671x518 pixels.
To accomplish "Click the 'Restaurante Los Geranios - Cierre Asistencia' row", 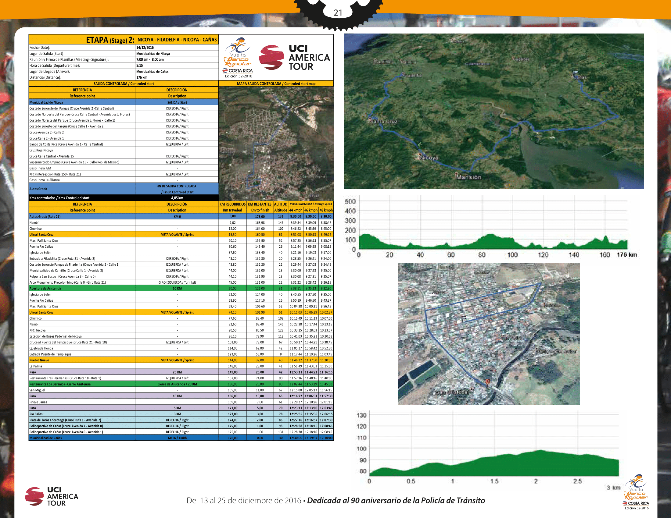I will (x=181, y=384).
